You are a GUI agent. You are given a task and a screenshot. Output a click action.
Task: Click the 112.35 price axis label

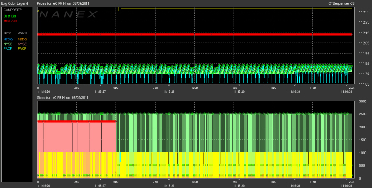tap(364, 12)
